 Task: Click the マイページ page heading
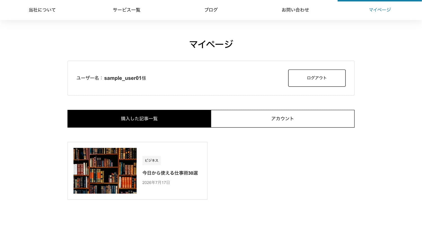[211, 44]
